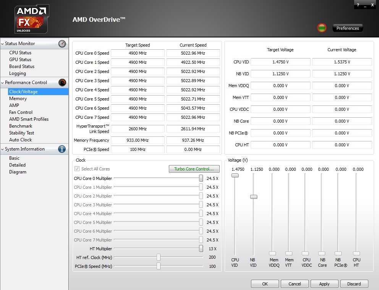Image resolution: width=379 pixels, height=290 pixels.
Task: Open GPU Status page
Action: tap(20, 60)
